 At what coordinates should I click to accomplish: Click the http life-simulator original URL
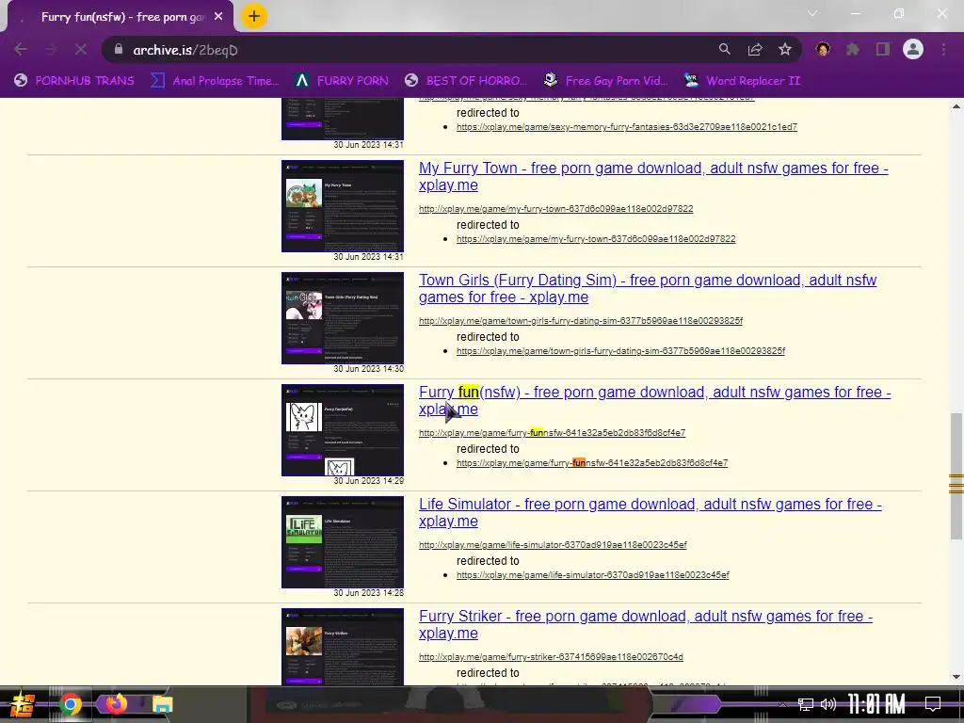(x=553, y=545)
